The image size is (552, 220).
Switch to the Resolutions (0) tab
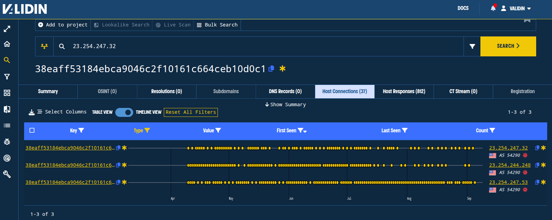tap(167, 91)
